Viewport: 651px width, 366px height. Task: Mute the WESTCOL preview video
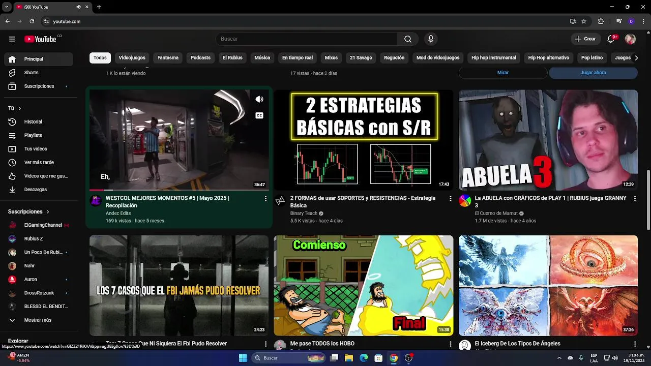(x=259, y=100)
